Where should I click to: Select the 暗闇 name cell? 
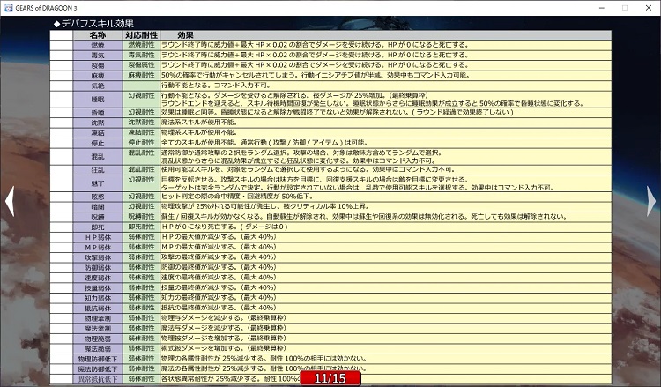(98, 207)
